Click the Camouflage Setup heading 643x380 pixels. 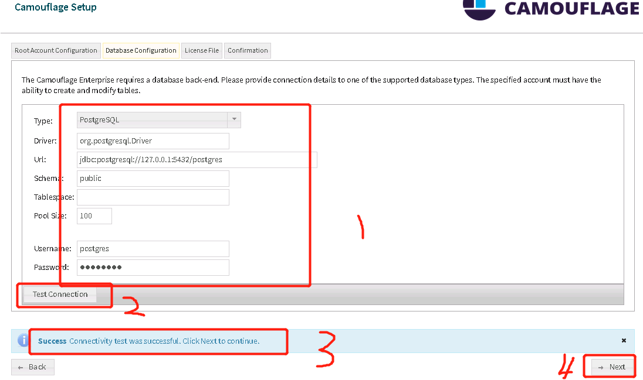click(x=56, y=7)
